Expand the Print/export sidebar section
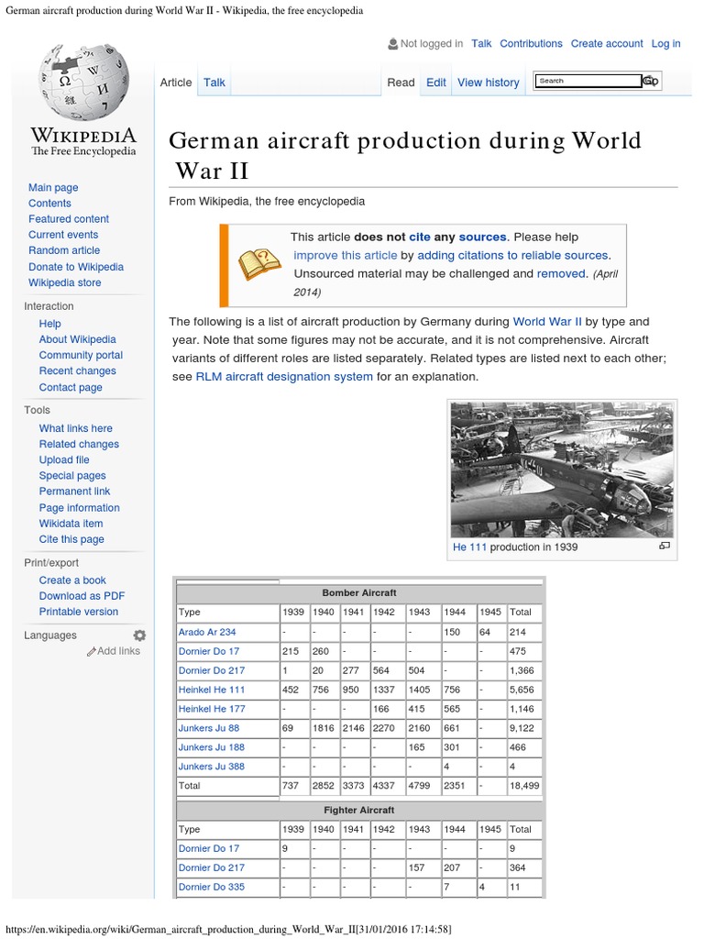This screenshot has height=939, width=704. pos(51,562)
